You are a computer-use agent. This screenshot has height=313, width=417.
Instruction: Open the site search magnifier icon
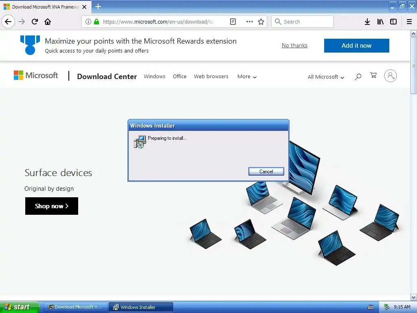point(358,77)
